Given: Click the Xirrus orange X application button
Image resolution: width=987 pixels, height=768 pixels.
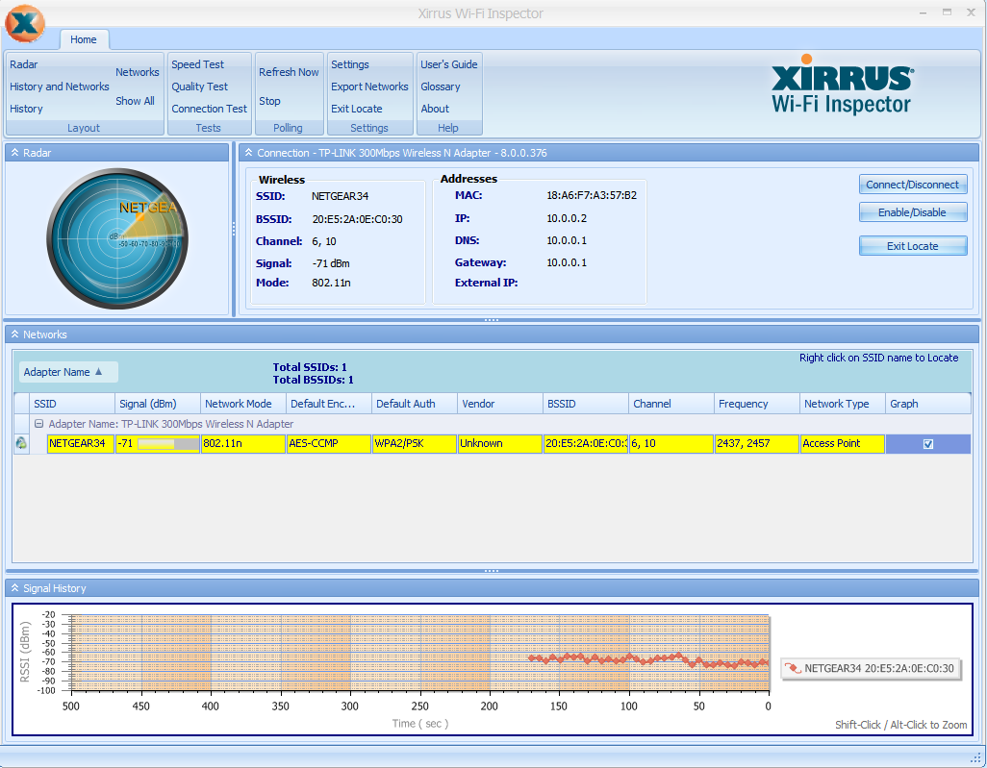Looking at the screenshot, I should 25,24.
